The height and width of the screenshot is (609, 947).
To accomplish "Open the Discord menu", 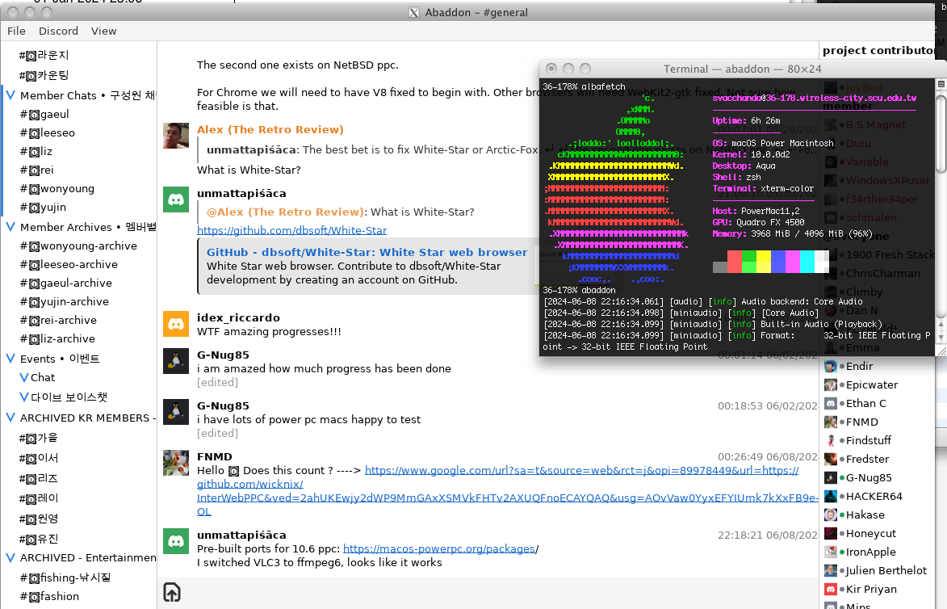I will tap(59, 31).
